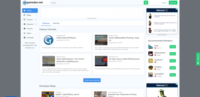Click the green search magnifier button
This screenshot has width=200, height=97.
pos(146,2)
